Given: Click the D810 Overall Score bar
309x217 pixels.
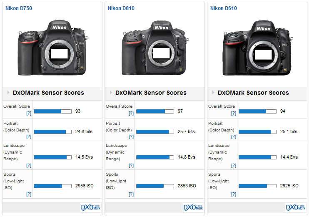Looking at the screenshot, I should tap(155, 111).
